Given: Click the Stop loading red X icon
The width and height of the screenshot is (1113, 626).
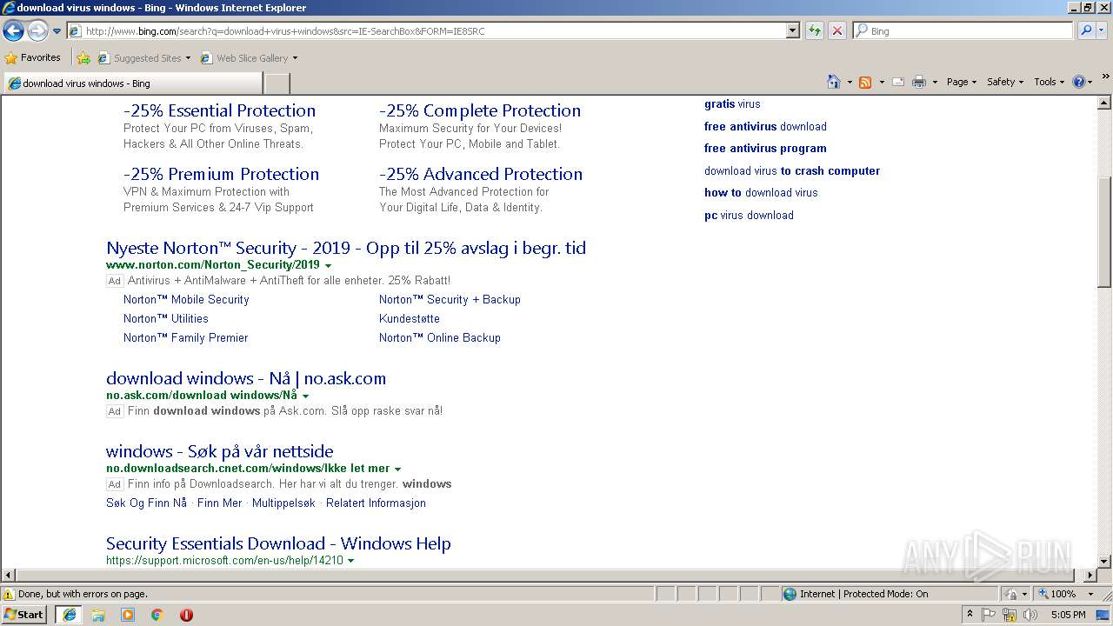Looking at the screenshot, I should click(x=837, y=30).
